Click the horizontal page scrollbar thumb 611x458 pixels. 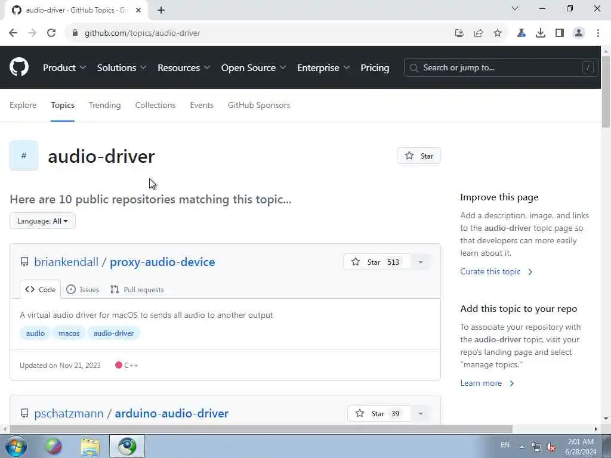pyautogui.click(x=261, y=429)
